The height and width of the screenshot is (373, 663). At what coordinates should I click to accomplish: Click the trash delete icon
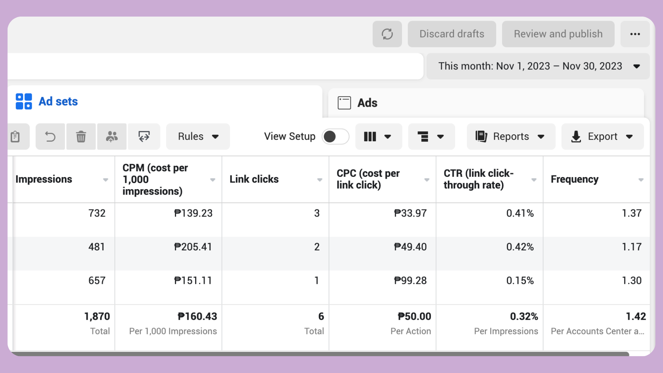coord(81,136)
